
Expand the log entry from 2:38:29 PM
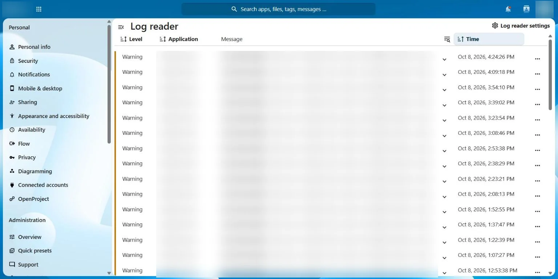444,166
